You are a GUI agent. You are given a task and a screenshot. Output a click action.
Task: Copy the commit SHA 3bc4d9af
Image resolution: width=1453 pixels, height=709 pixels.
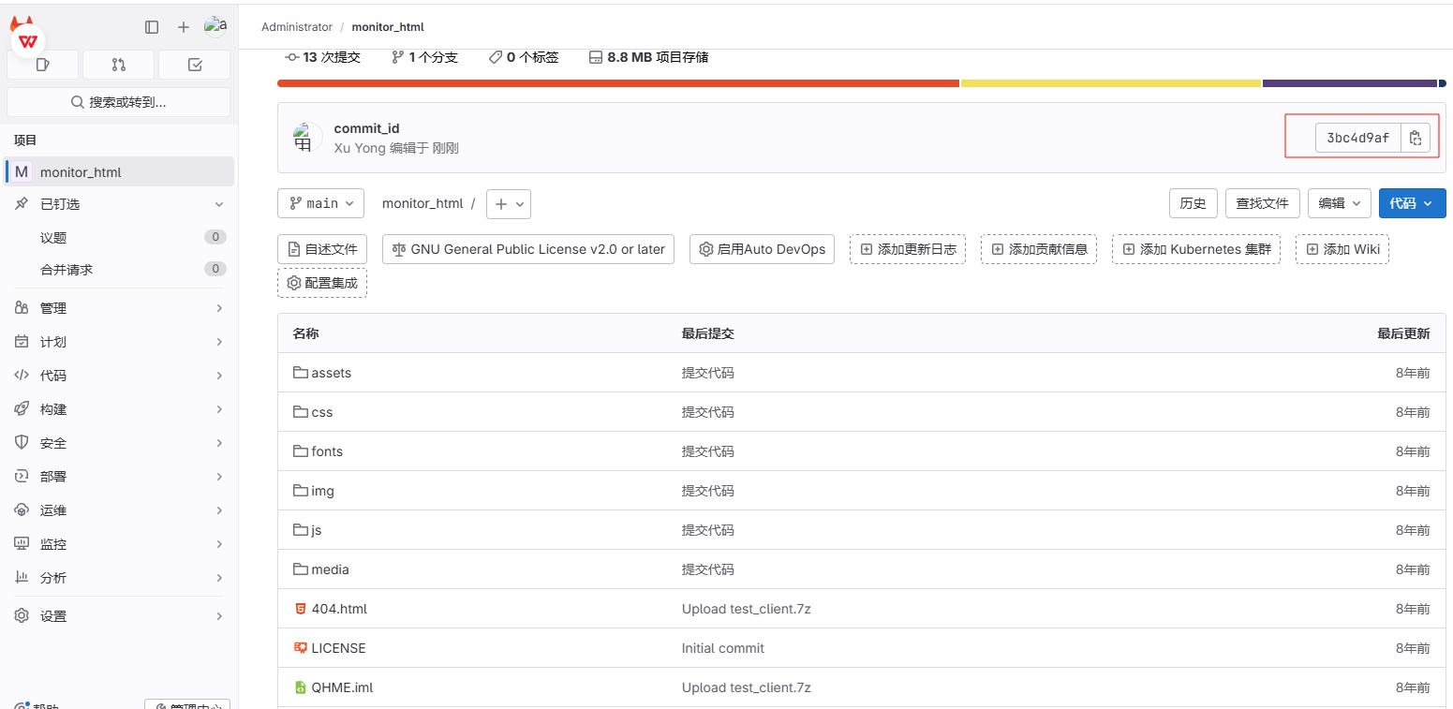coord(1416,138)
